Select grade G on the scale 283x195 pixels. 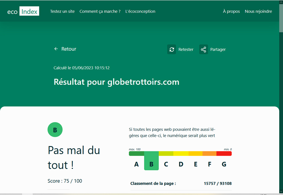[224, 164]
